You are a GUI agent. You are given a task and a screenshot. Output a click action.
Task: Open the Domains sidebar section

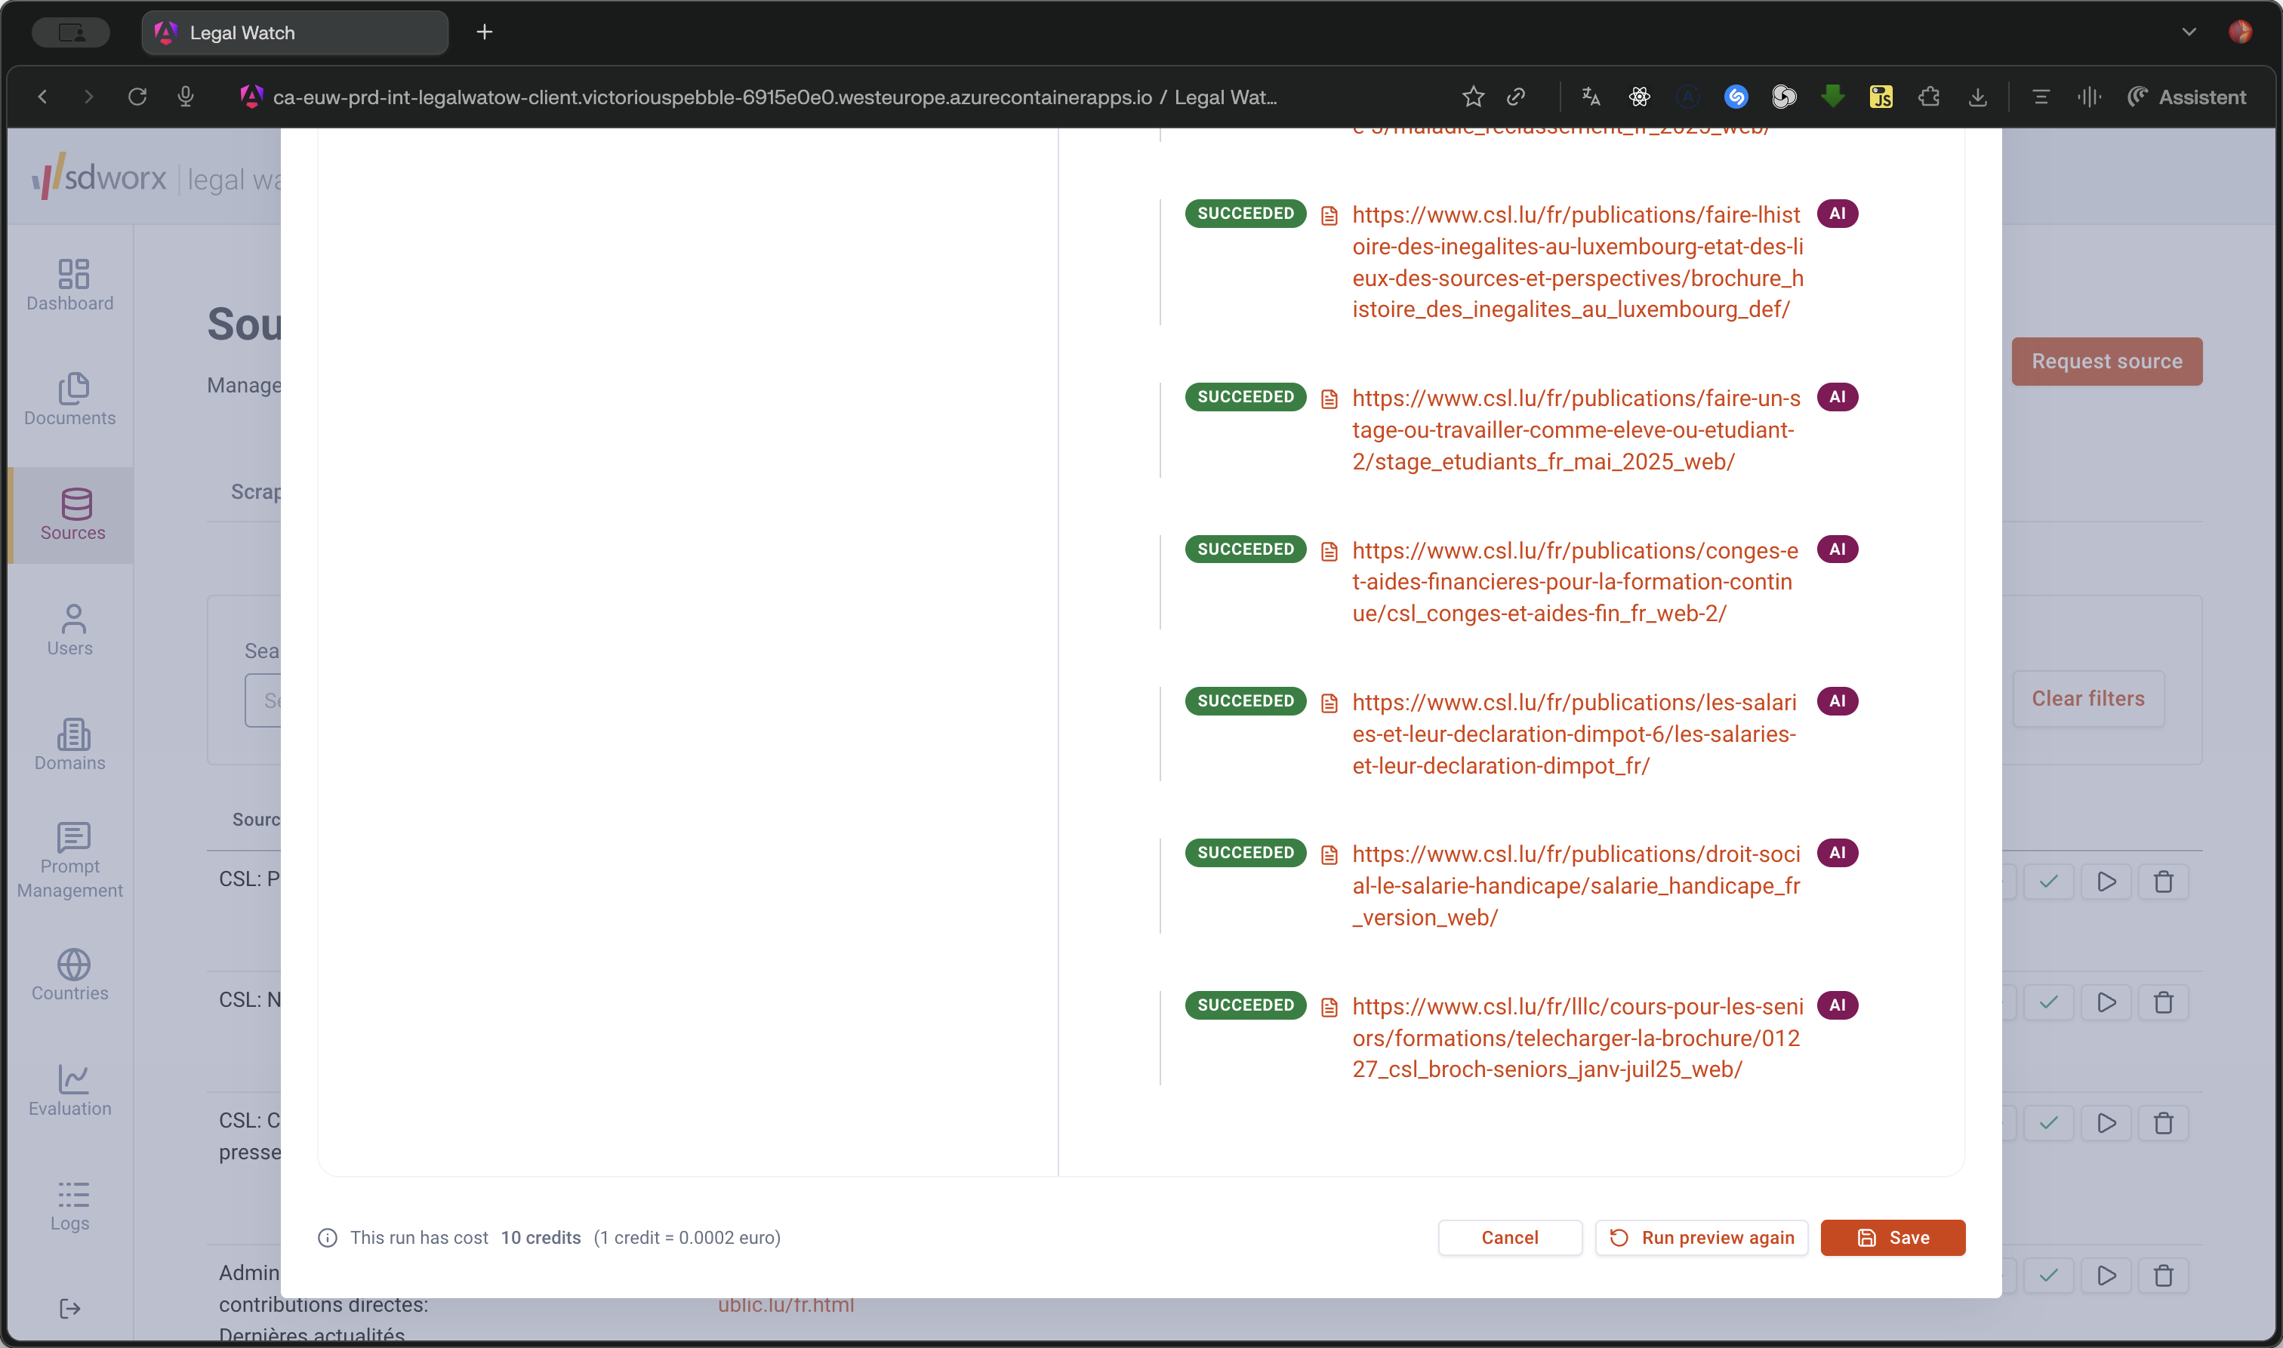[x=70, y=745]
